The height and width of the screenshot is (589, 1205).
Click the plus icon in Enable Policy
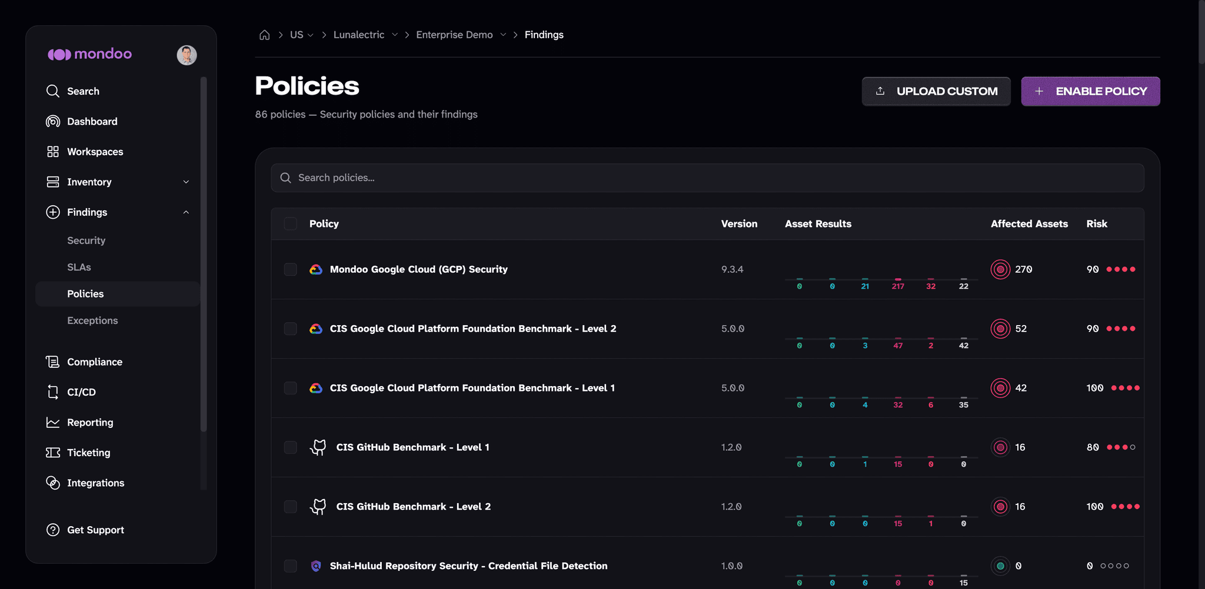[x=1039, y=91]
